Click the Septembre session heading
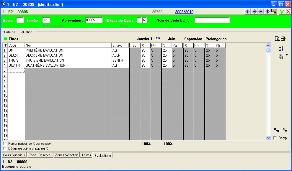This screenshot has height=171, width=292. click(193, 39)
